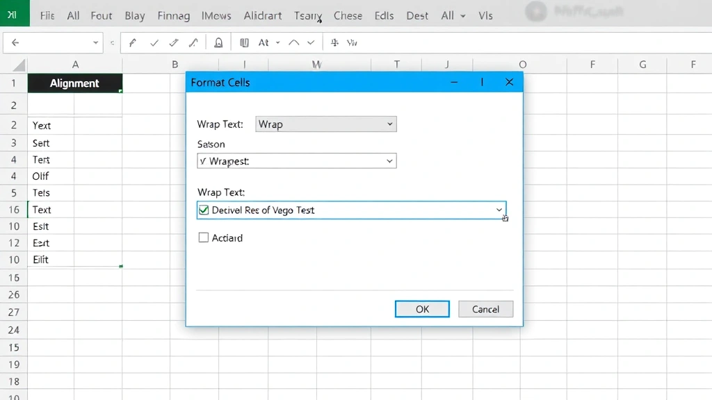Click the signature stroke icon on the toolbar
This screenshot has height=400, width=712.
click(194, 42)
